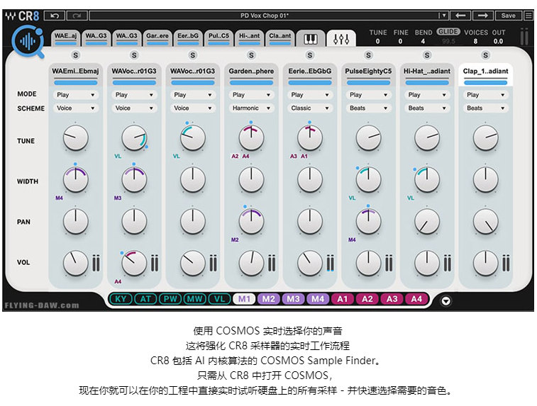
Task: Click the undo arrow button
Action: 55,16
